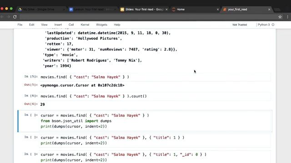The height and width of the screenshot is (163, 291).
Task: Click the selected cell's bson.json_util import line
Action: pos(76,121)
